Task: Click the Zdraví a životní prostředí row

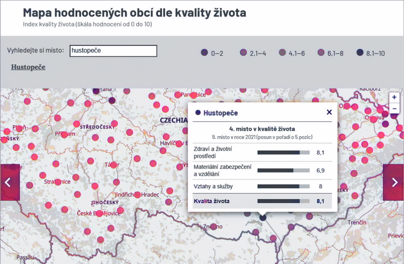Action: [x=262, y=153]
